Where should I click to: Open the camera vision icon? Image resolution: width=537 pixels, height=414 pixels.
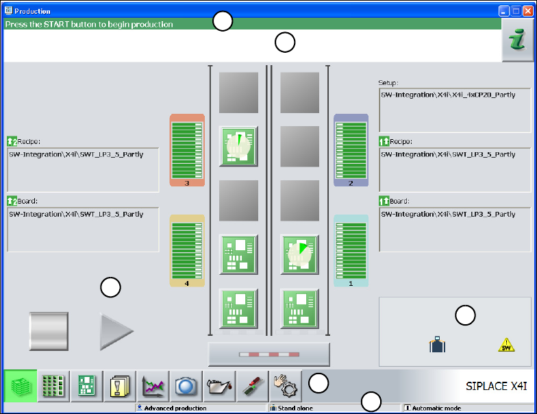(x=186, y=386)
